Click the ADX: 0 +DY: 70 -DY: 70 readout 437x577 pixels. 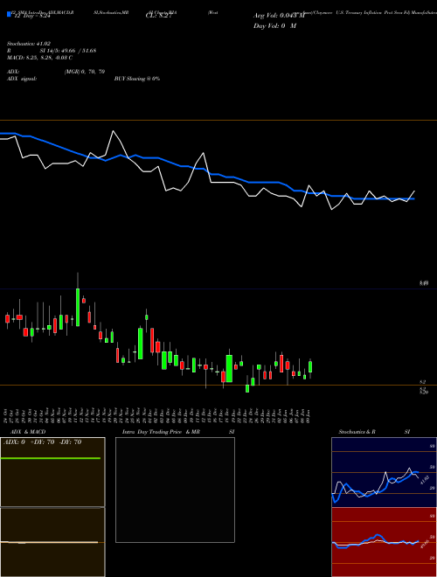tap(42, 442)
